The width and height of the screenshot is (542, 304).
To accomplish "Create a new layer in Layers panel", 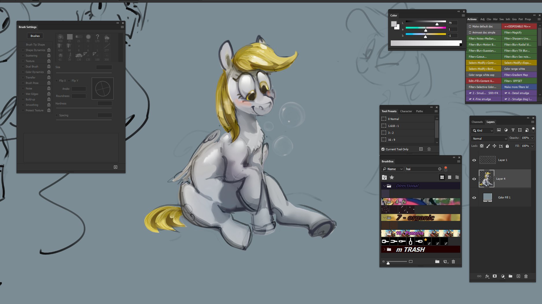I will pos(518,276).
